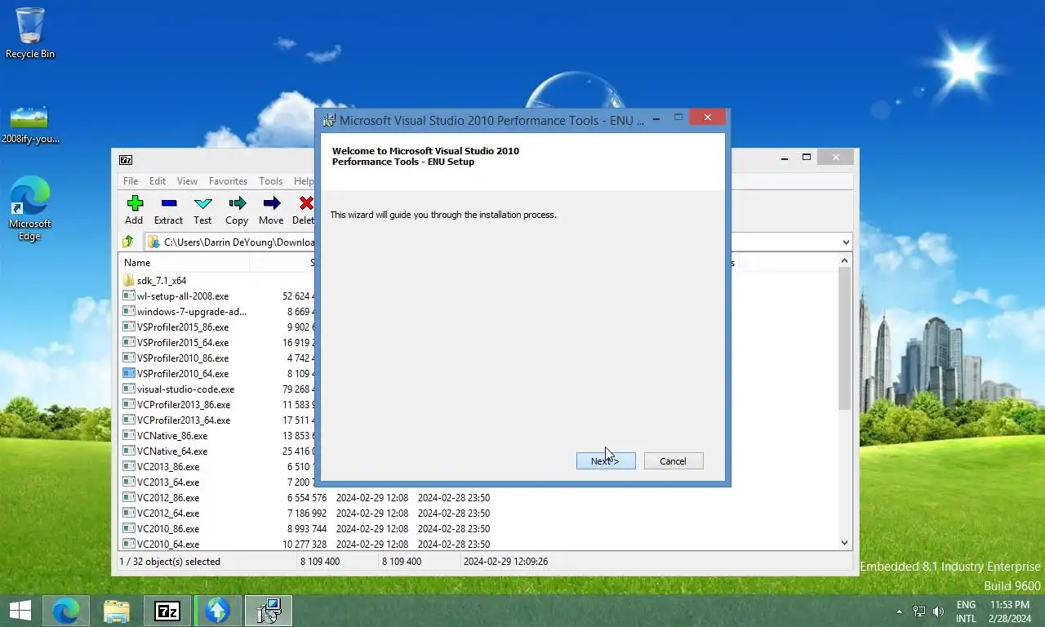Click the setup wizard title bar icon
Viewport: 1045px width, 627px height.
tap(329, 120)
